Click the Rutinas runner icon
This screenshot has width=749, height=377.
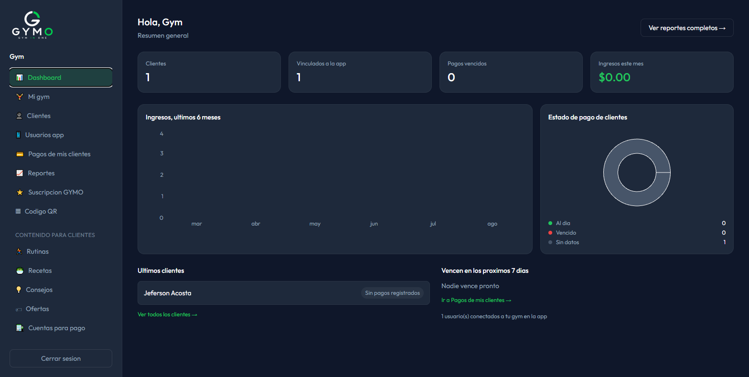coord(19,251)
